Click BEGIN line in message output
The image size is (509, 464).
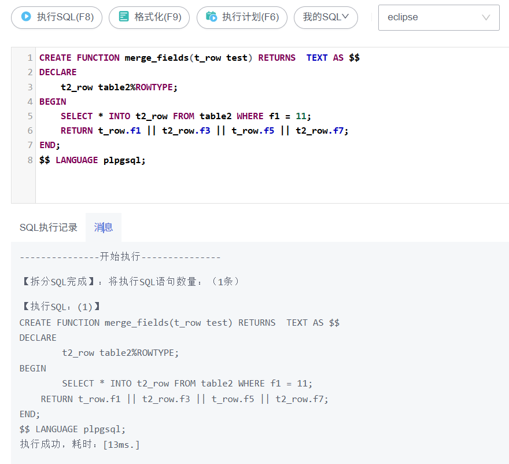click(x=33, y=369)
